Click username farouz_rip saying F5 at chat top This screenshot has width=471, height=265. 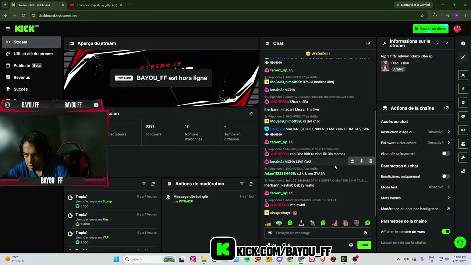coord(279,70)
